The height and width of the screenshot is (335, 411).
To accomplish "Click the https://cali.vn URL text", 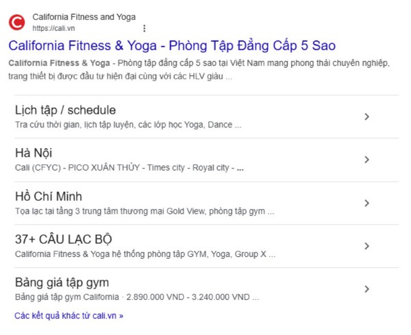I will (x=53, y=28).
